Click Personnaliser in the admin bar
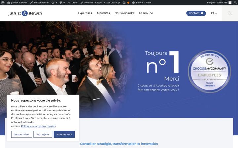 [39, 3]
